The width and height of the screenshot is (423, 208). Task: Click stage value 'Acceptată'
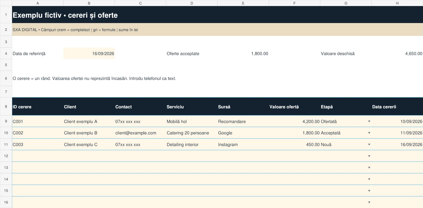(330, 133)
